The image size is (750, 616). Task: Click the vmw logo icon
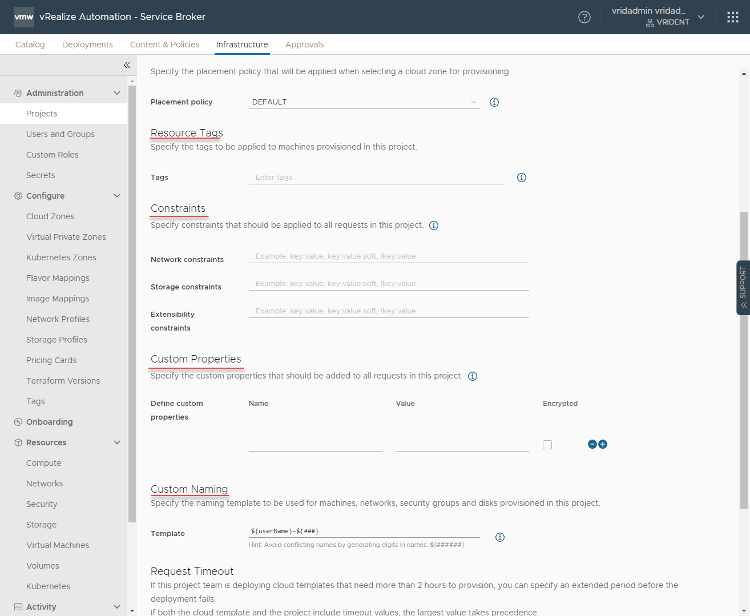24,17
